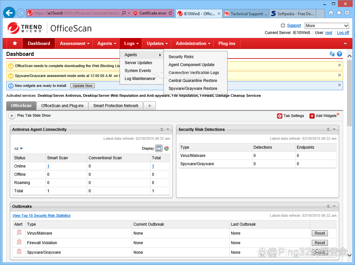Open the Dashboard help question mark icon
Viewport: 355px width, 265px height.
pos(339,54)
